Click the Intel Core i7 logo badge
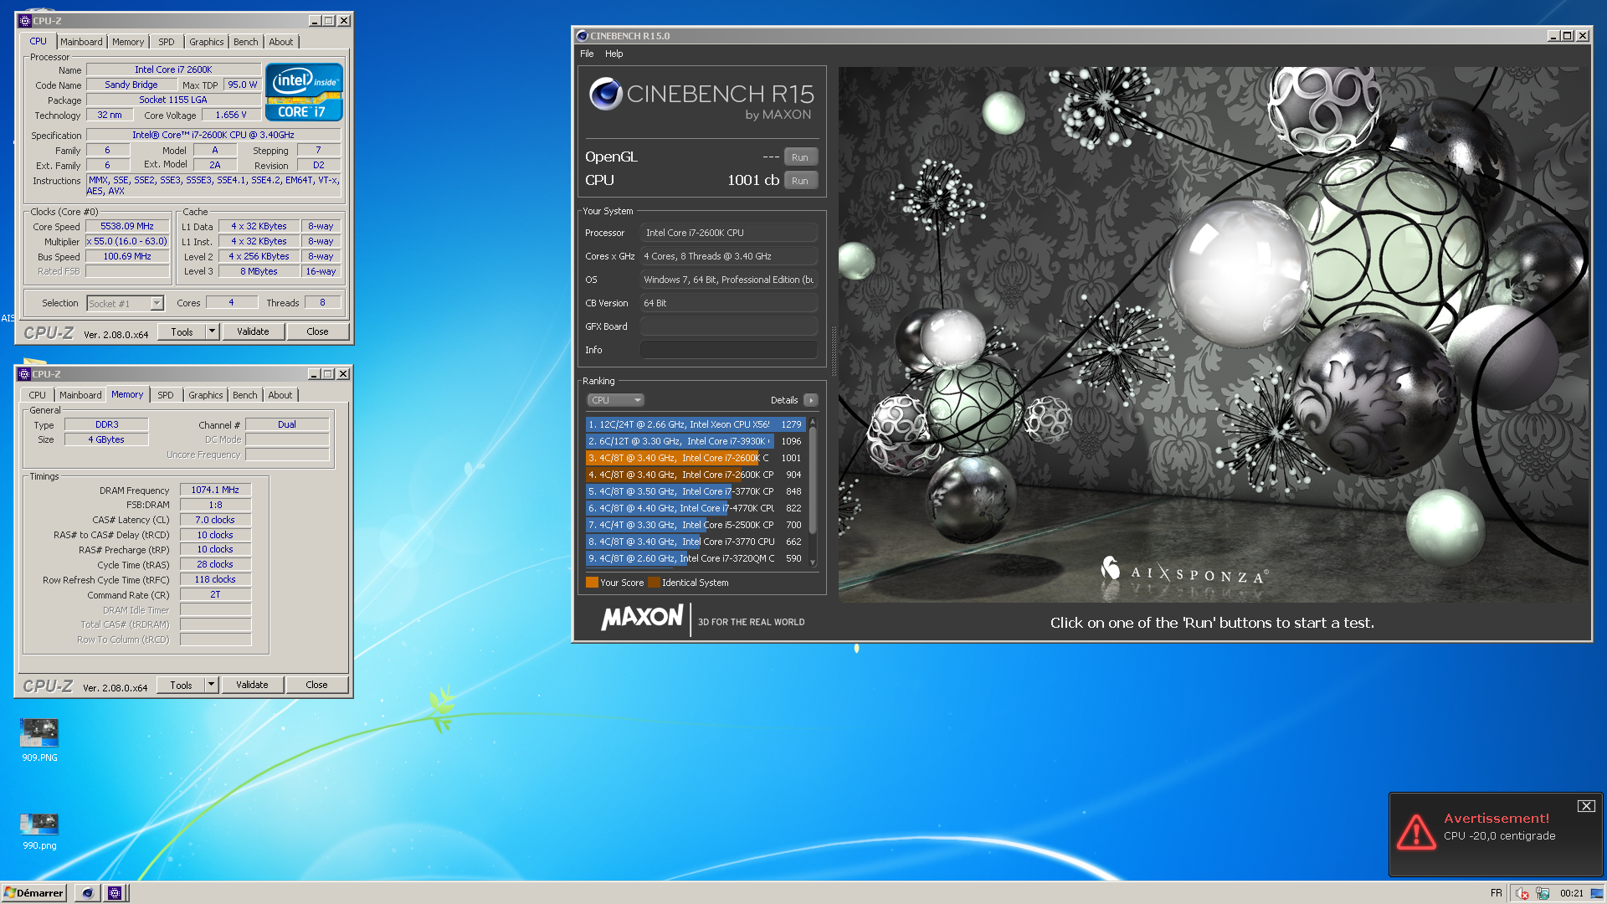This screenshot has width=1607, height=904. click(304, 92)
